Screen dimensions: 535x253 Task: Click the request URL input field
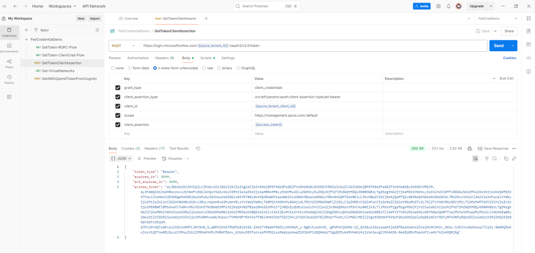coord(313,45)
